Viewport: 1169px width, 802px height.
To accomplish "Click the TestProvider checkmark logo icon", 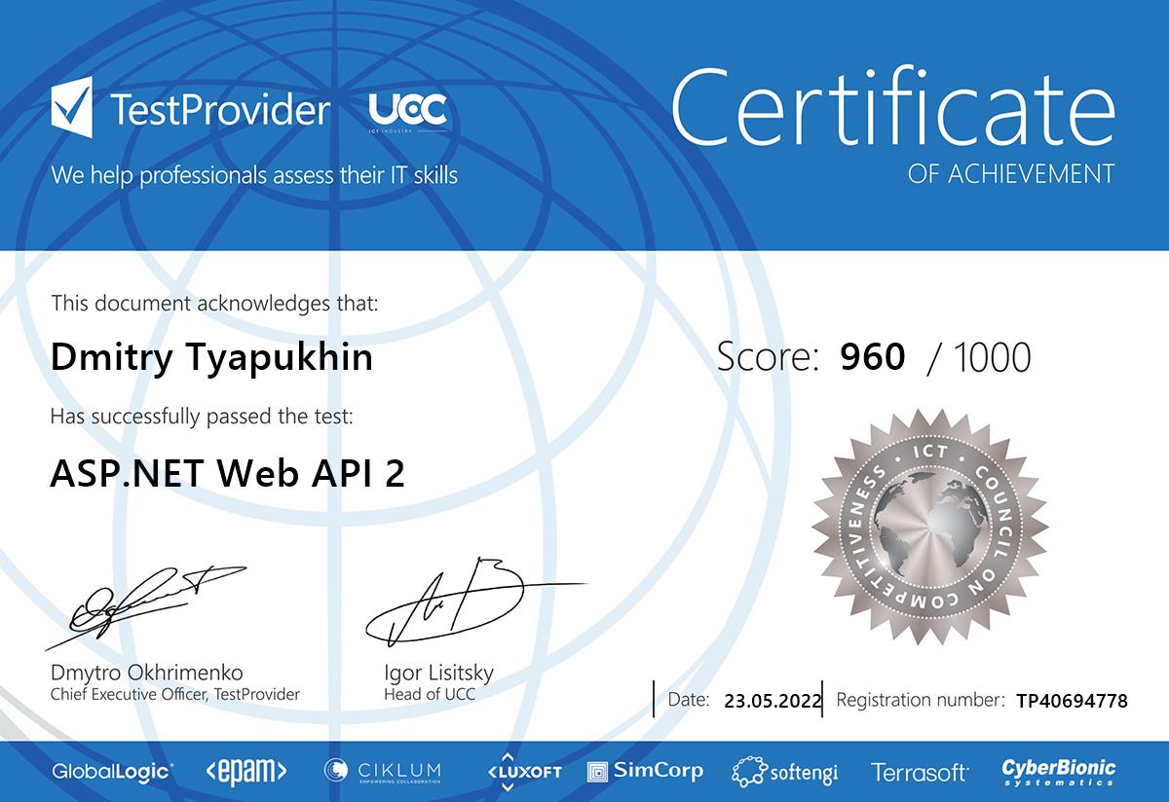I will (x=72, y=110).
